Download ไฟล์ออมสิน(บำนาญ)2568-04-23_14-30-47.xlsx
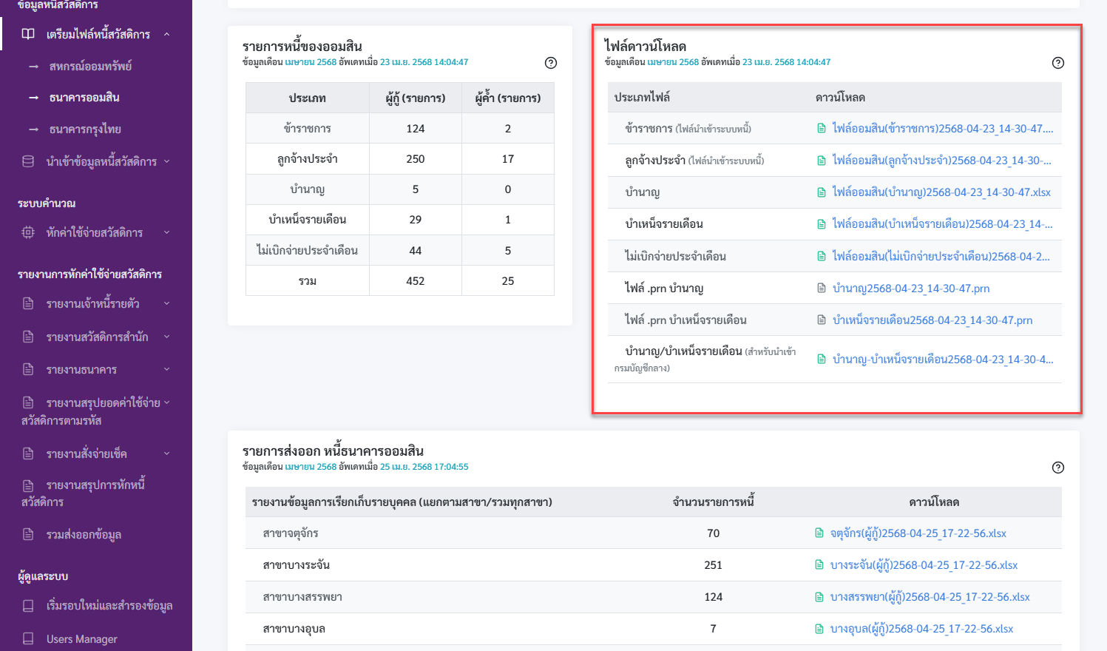This screenshot has height=651, width=1107. (x=941, y=192)
